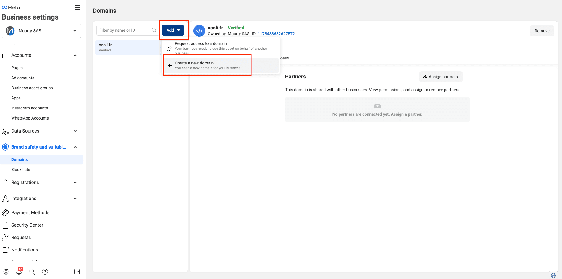Click the Registrations clipboard icon

[5, 183]
